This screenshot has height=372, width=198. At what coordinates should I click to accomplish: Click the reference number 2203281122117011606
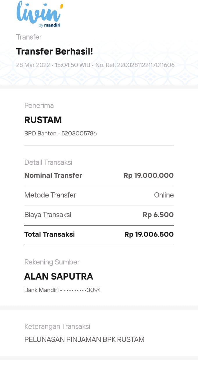coord(145,65)
